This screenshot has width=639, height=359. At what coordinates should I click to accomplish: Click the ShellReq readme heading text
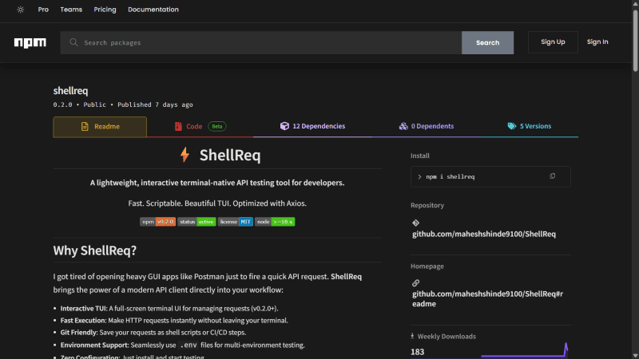click(x=230, y=155)
